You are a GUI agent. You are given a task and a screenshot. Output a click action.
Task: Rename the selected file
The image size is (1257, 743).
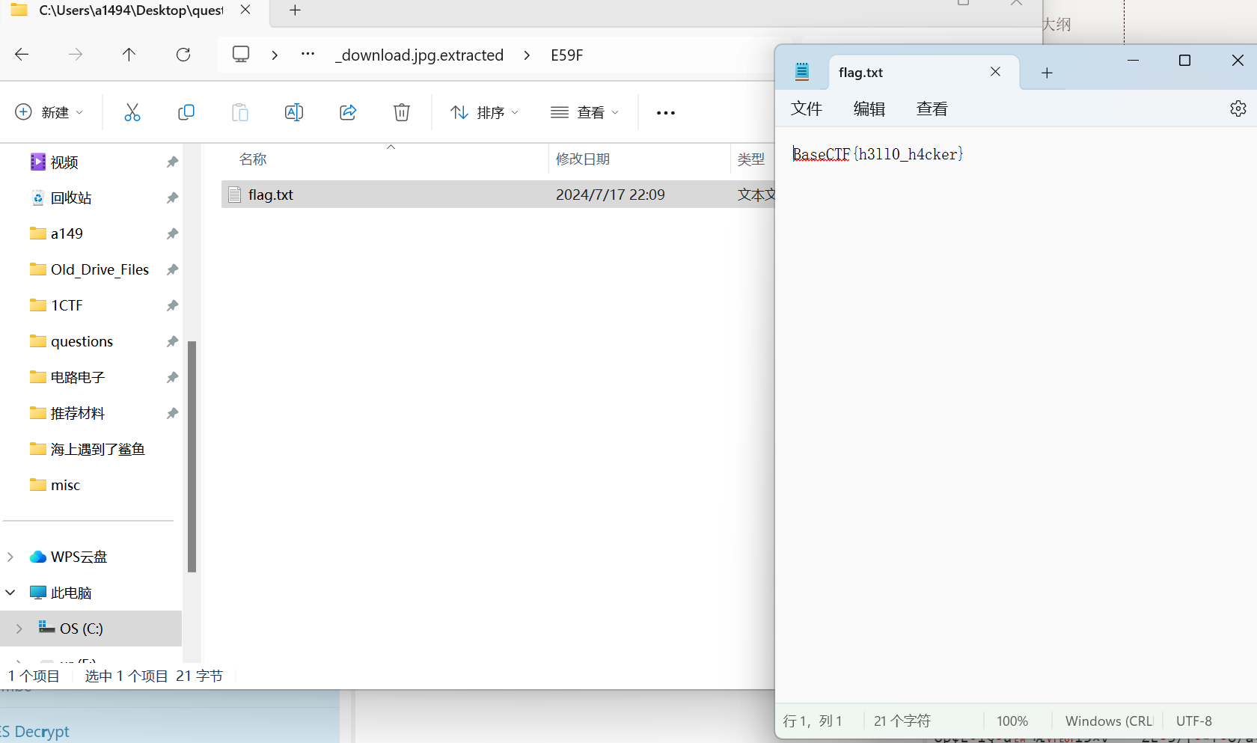pyautogui.click(x=294, y=112)
